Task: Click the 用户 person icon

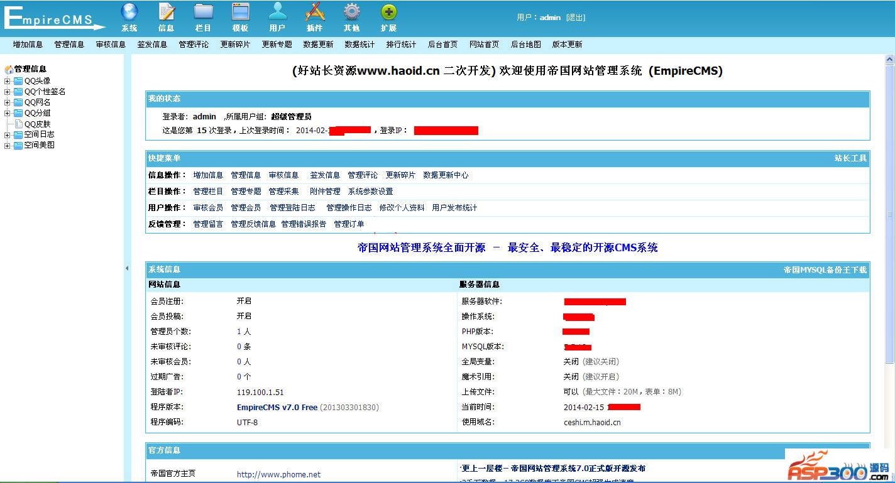Action: point(277,12)
